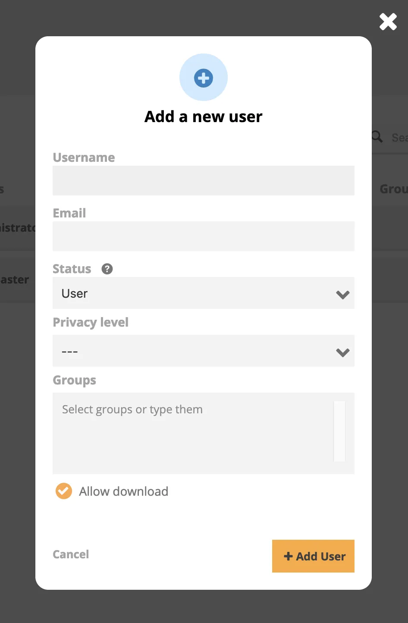Cancel adding the new user

tap(70, 554)
